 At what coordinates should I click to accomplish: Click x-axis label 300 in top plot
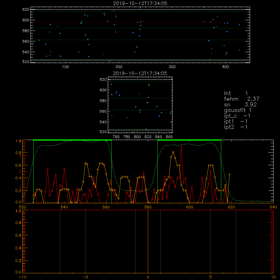[x=172, y=67]
